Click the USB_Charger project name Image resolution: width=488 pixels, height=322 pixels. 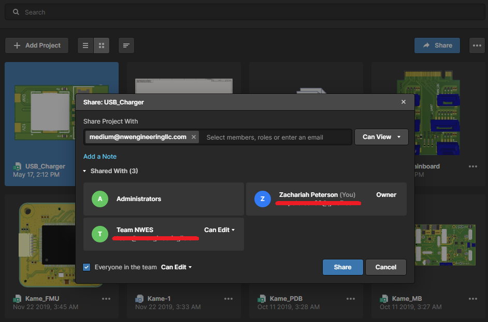tap(45, 166)
